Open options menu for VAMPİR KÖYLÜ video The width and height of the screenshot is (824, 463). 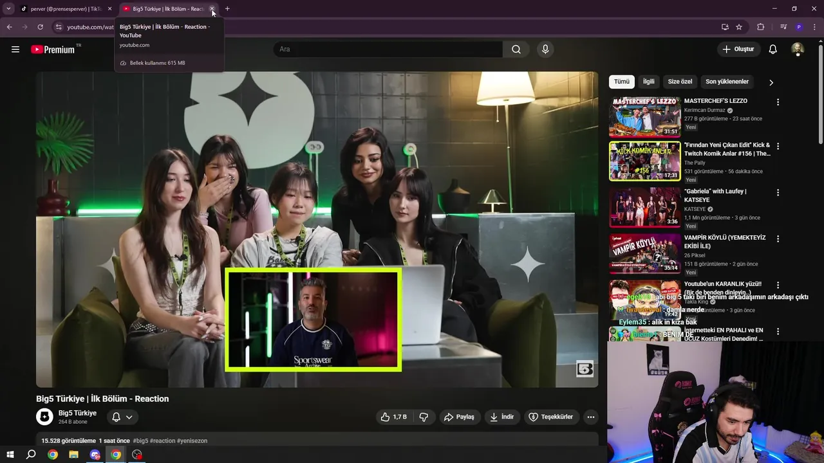pyautogui.click(x=778, y=239)
